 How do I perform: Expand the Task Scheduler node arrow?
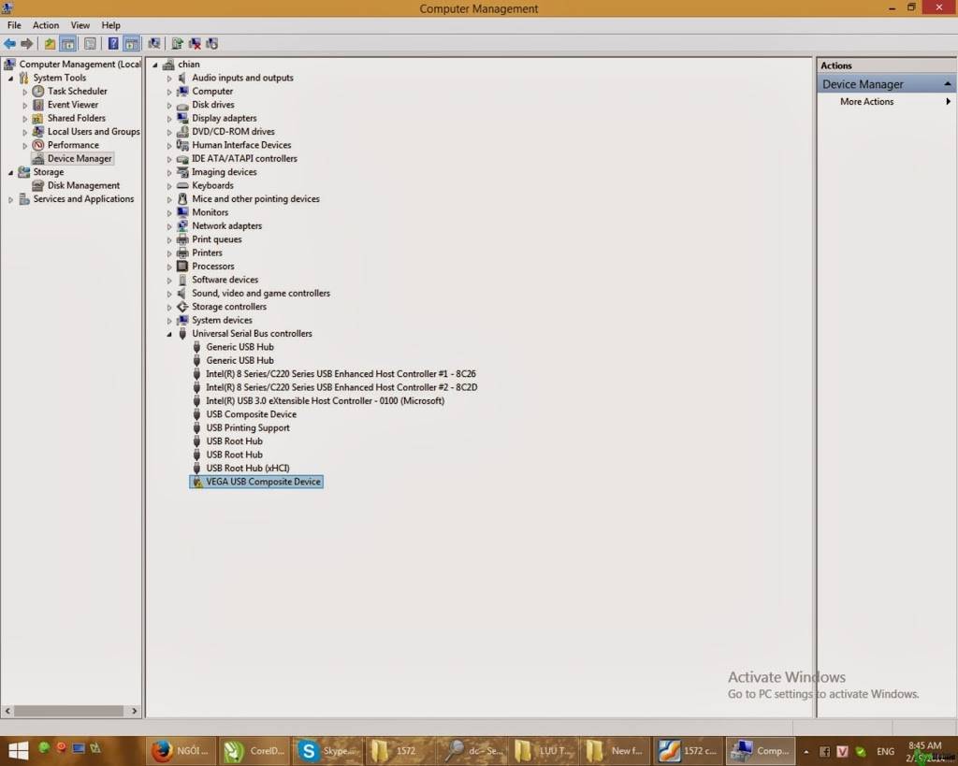[x=25, y=92]
